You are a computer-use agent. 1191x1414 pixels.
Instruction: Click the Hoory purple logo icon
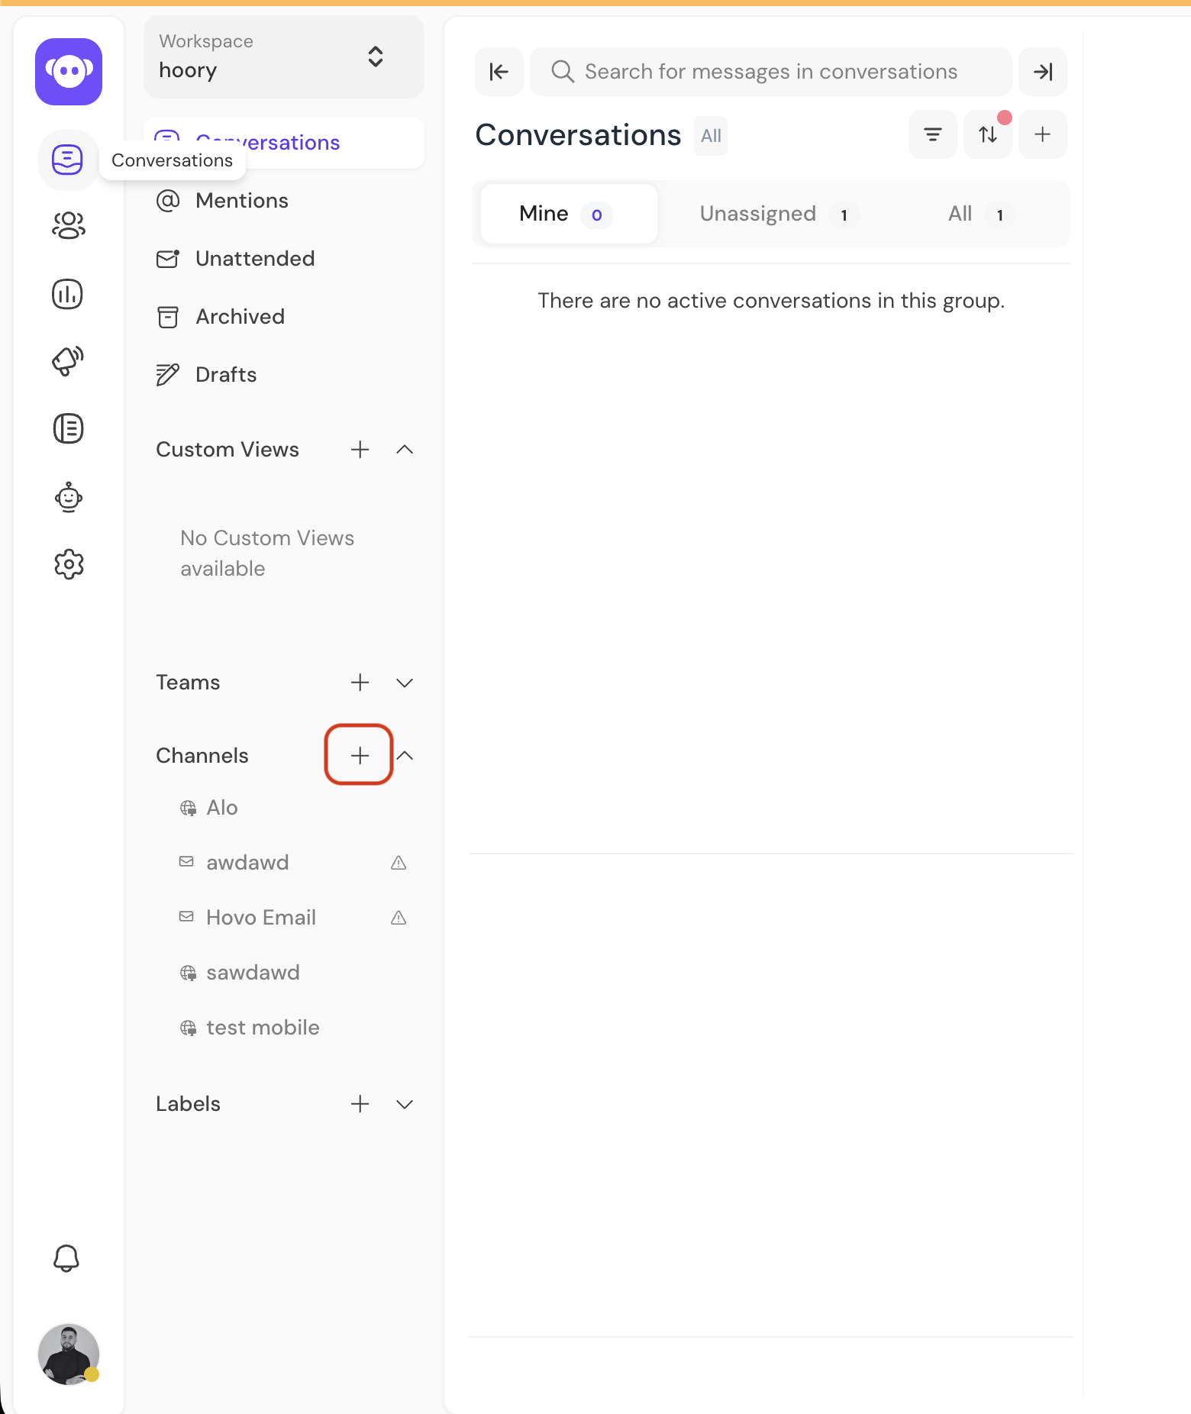pyautogui.click(x=69, y=72)
